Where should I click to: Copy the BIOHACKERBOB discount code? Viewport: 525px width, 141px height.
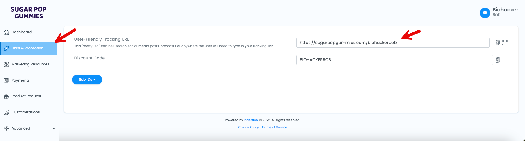click(x=498, y=60)
